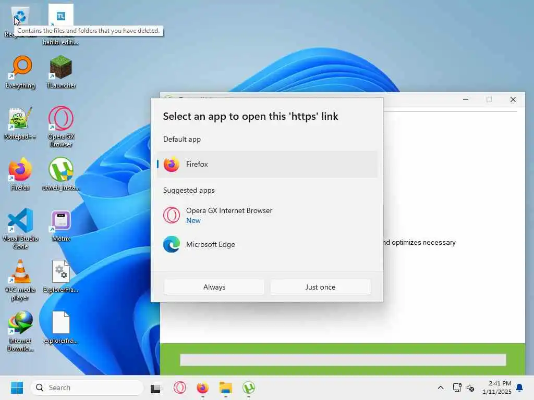Open Internet Download Manager desktop shortcut
The height and width of the screenshot is (400, 534).
[20, 331]
